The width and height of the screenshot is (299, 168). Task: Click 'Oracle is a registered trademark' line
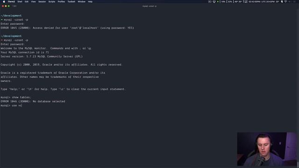[53, 73]
